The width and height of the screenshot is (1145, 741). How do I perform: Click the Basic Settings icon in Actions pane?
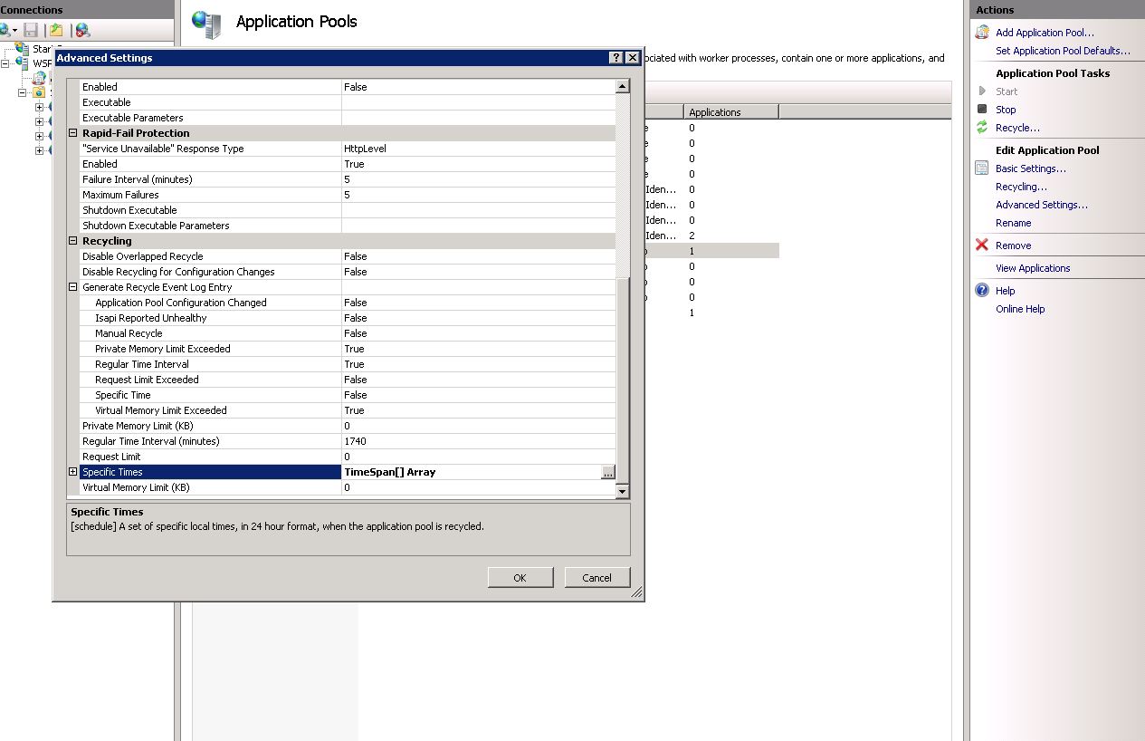(983, 168)
